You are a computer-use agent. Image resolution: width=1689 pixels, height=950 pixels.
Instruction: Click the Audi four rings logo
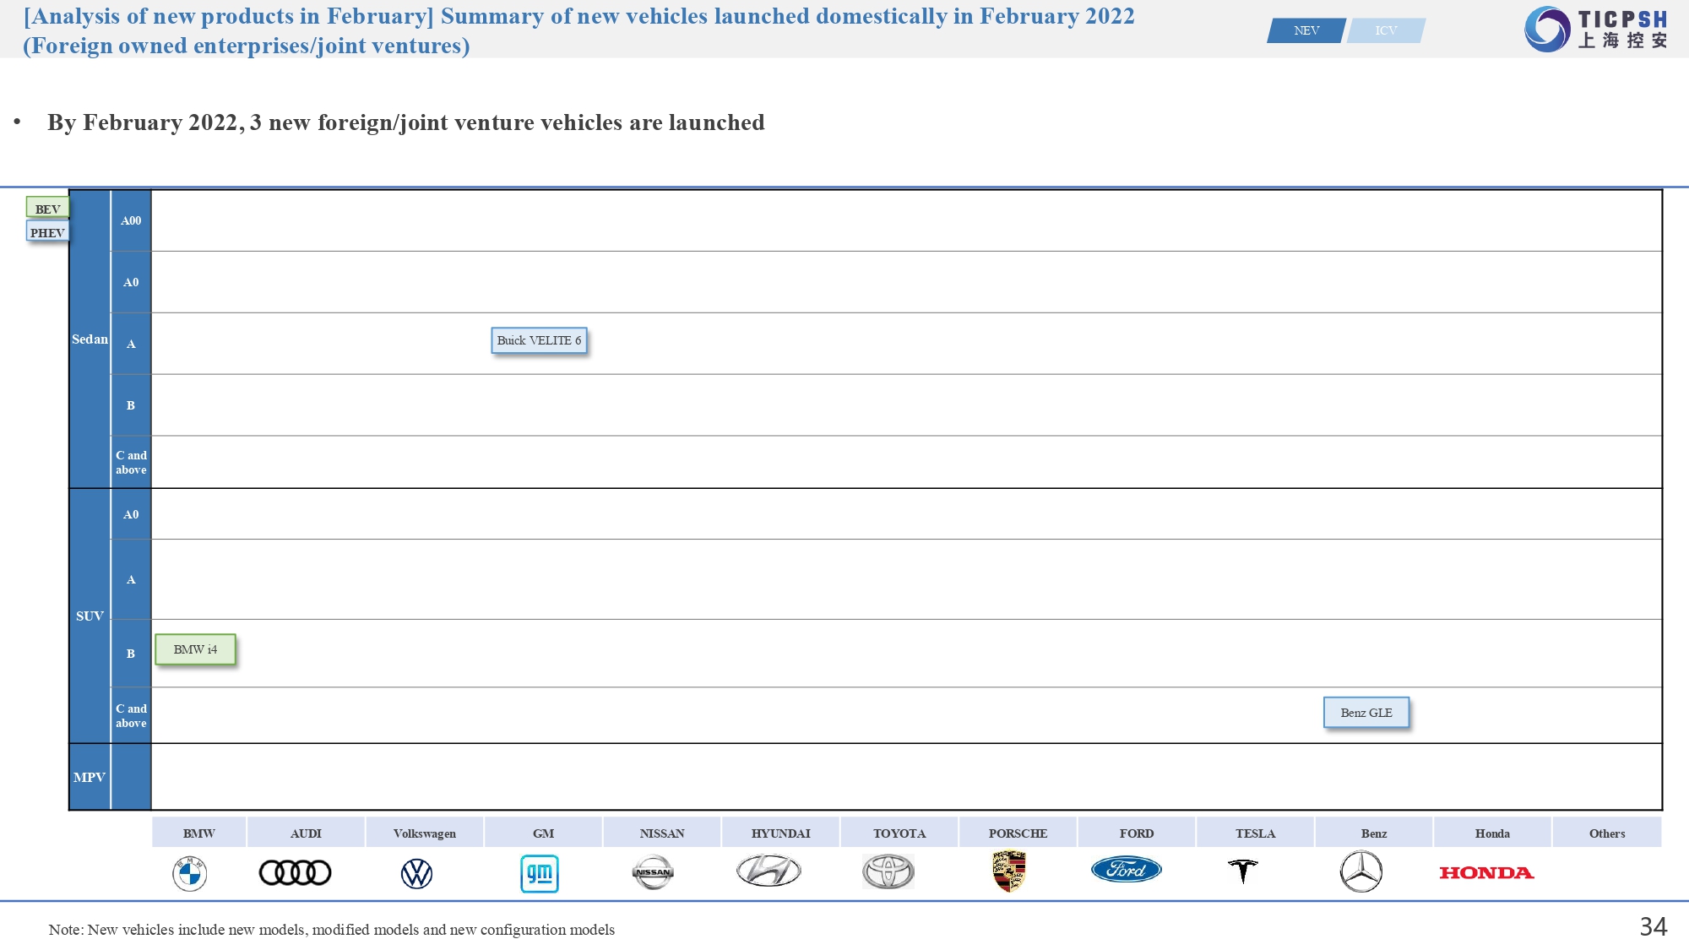295,872
